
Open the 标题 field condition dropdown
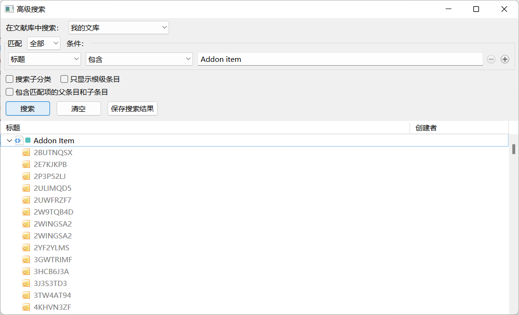click(x=44, y=59)
